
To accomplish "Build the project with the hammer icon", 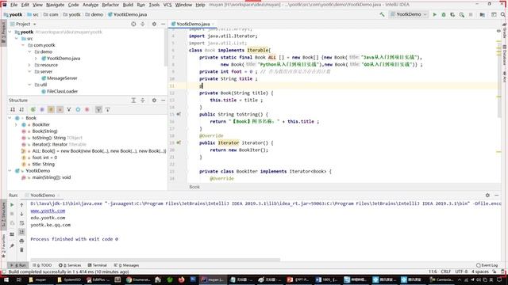I will (383, 14).
